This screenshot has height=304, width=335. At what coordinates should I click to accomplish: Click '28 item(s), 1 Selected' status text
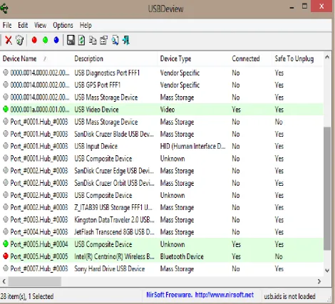(x=27, y=296)
